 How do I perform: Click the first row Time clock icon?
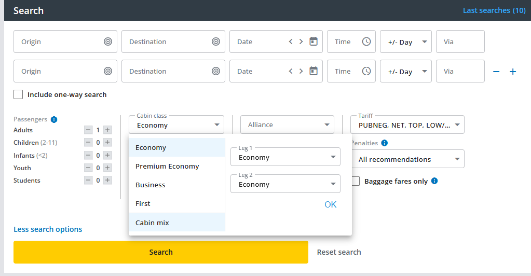click(366, 42)
